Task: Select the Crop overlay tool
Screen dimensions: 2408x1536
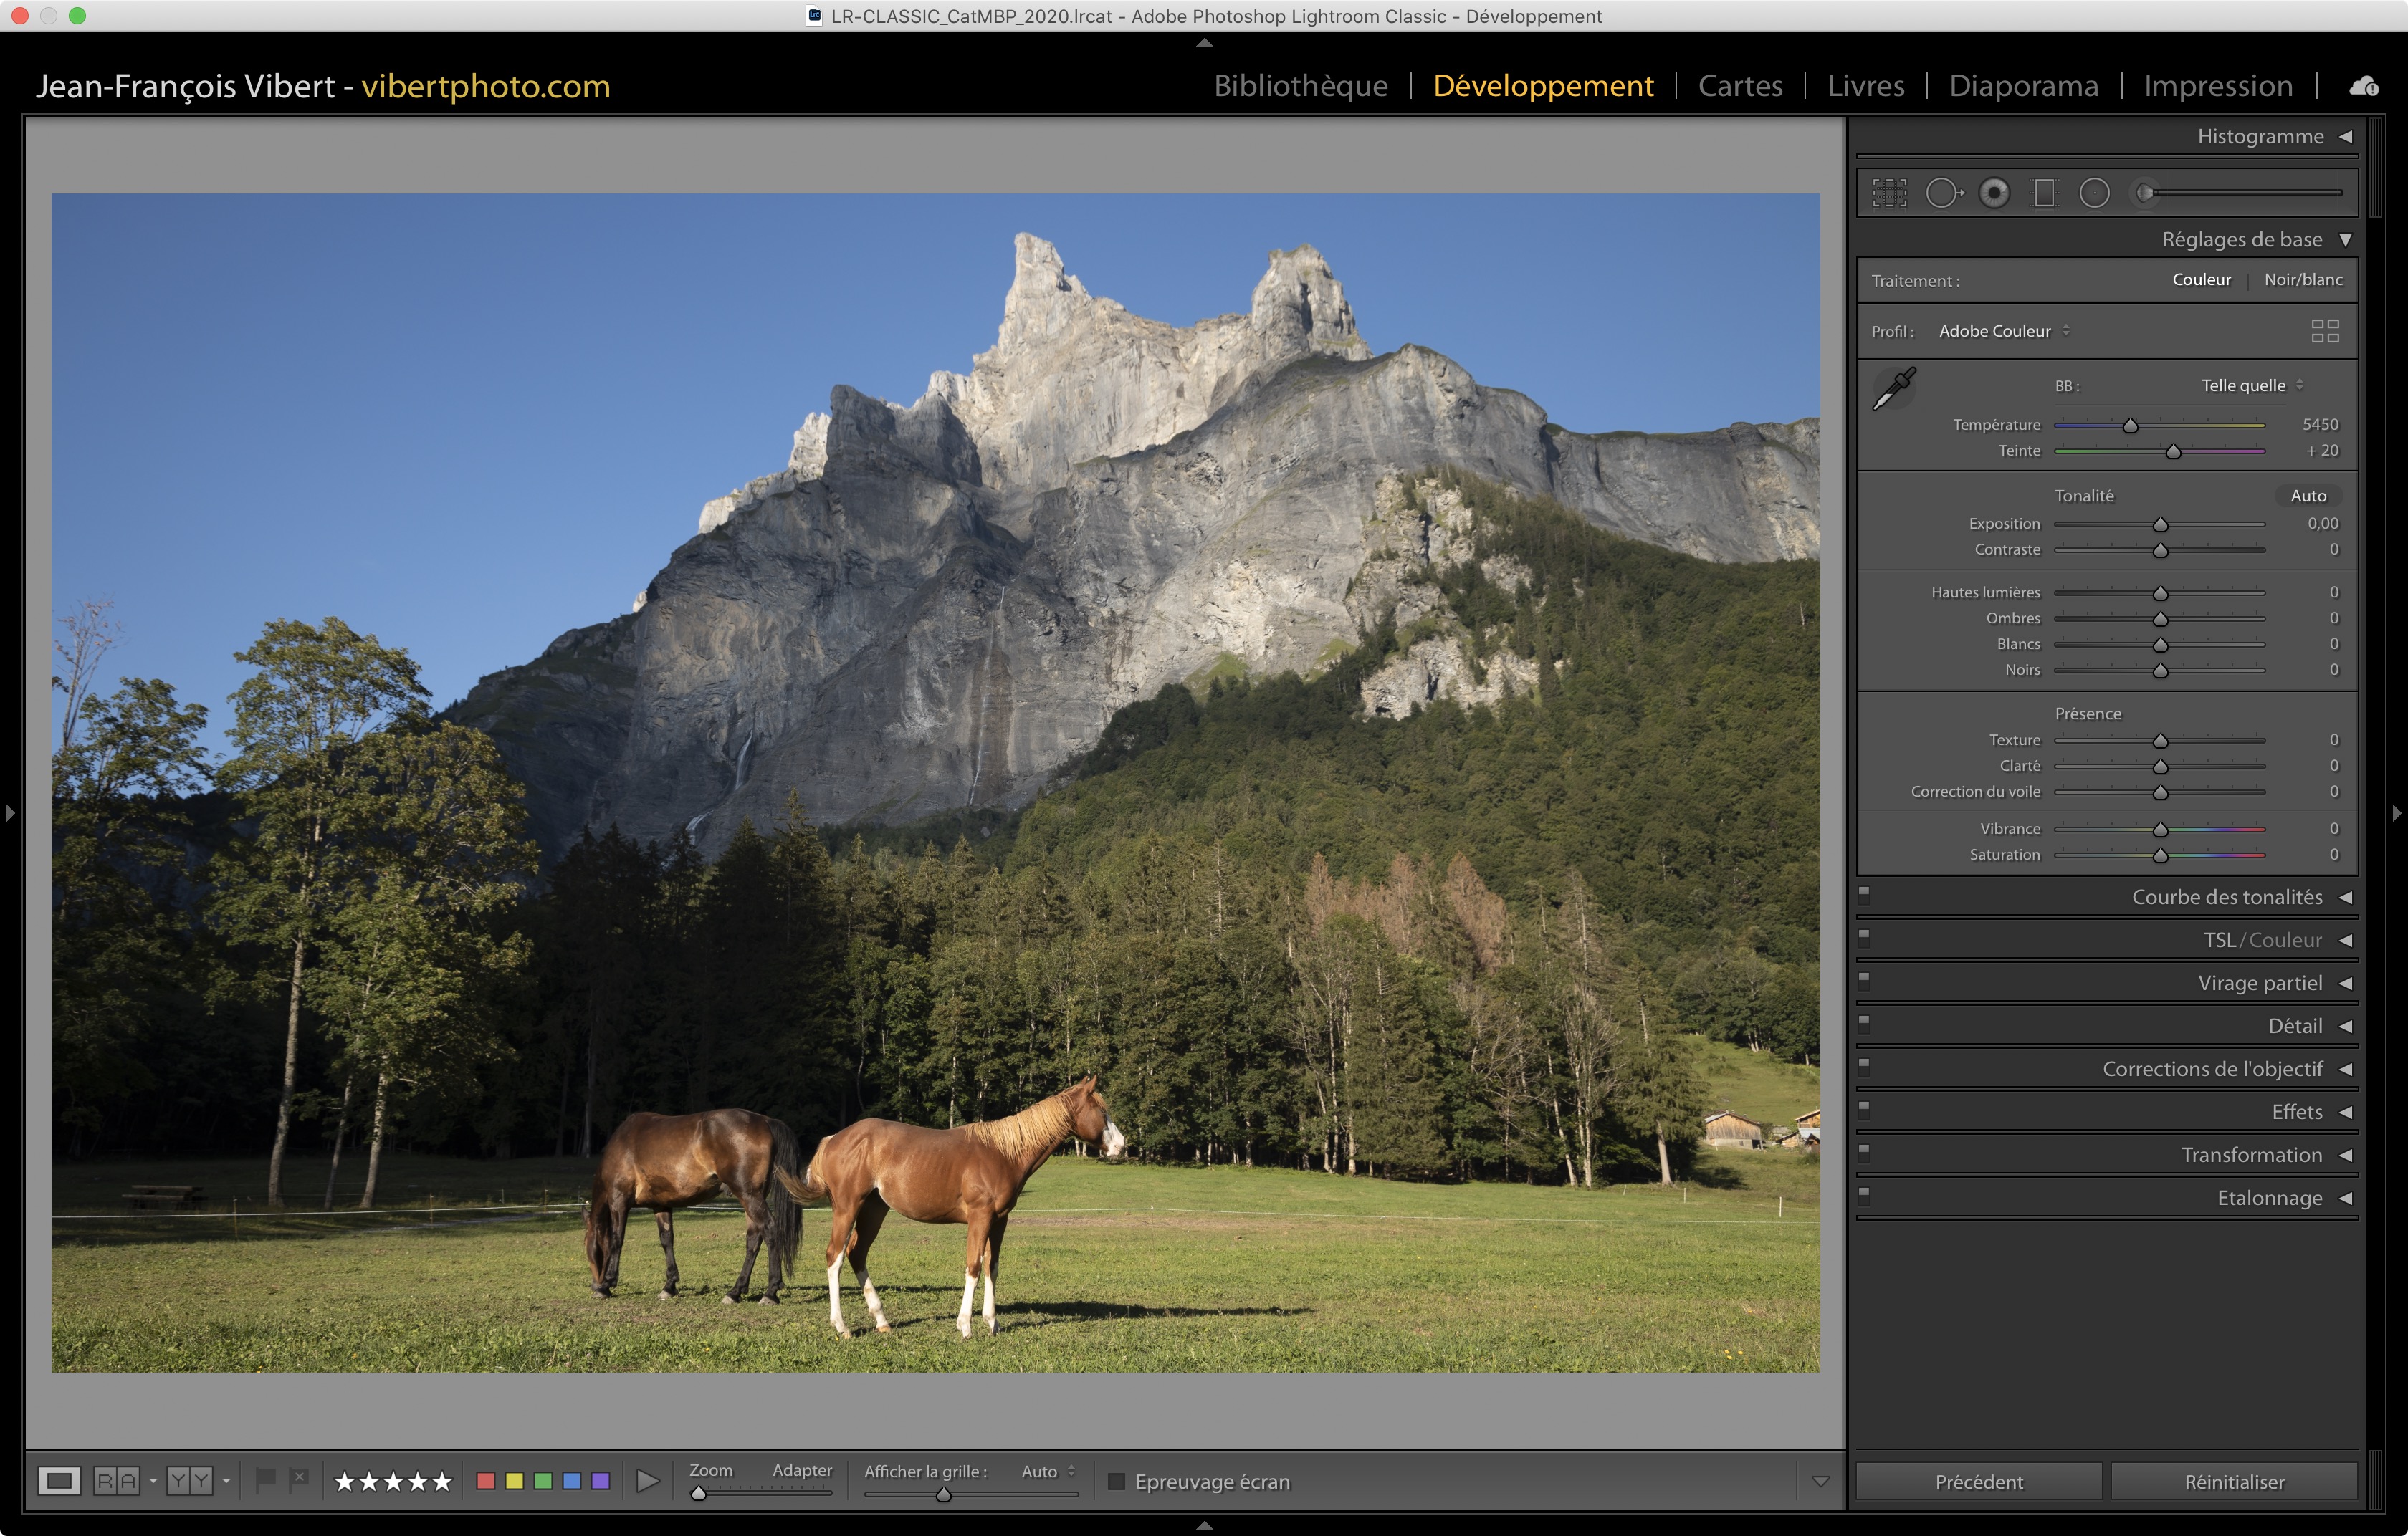Action: [x=1889, y=193]
